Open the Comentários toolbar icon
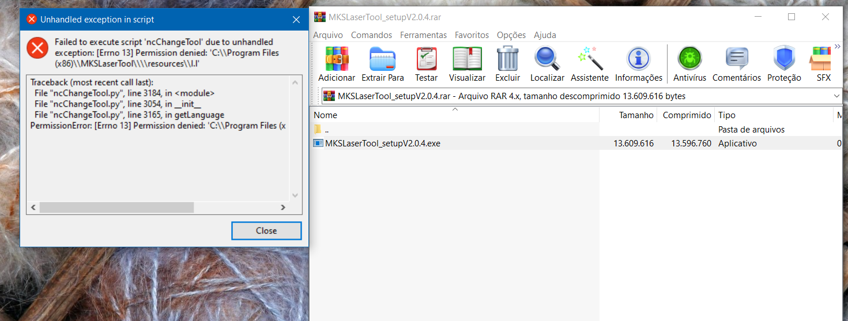Viewport: 848px width, 321px height. (x=737, y=59)
